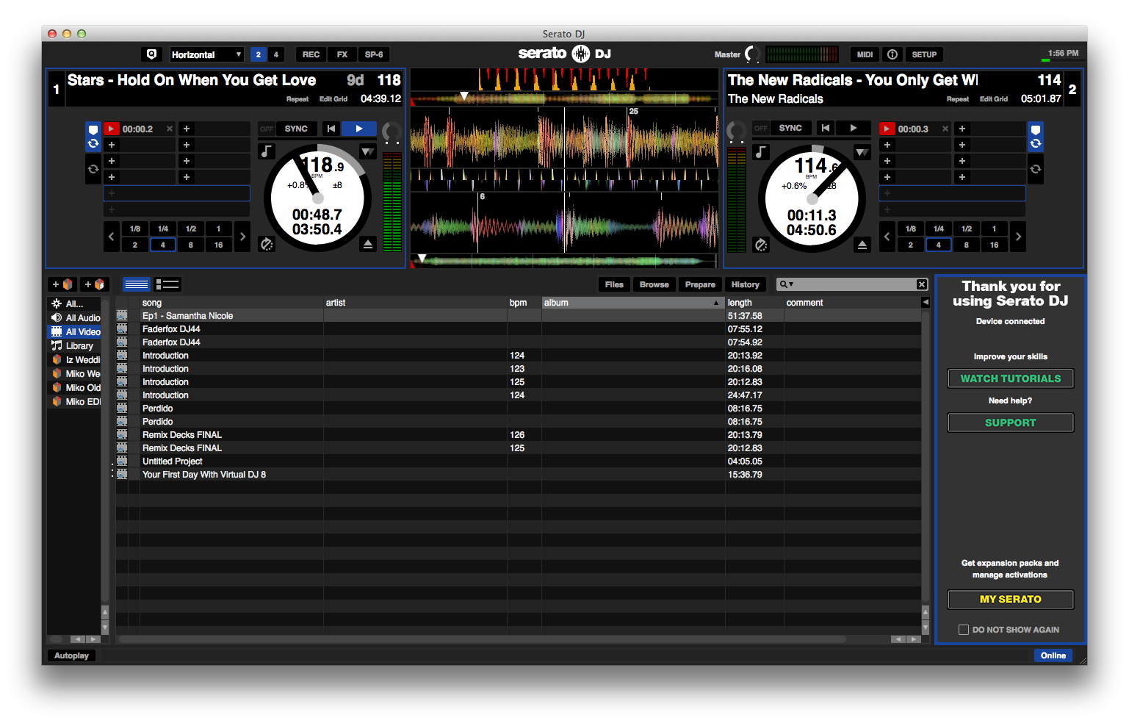The width and height of the screenshot is (1129, 723).
Task: Show the SP-6 sampler panel
Action: pyautogui.click(x=374, y=54)
